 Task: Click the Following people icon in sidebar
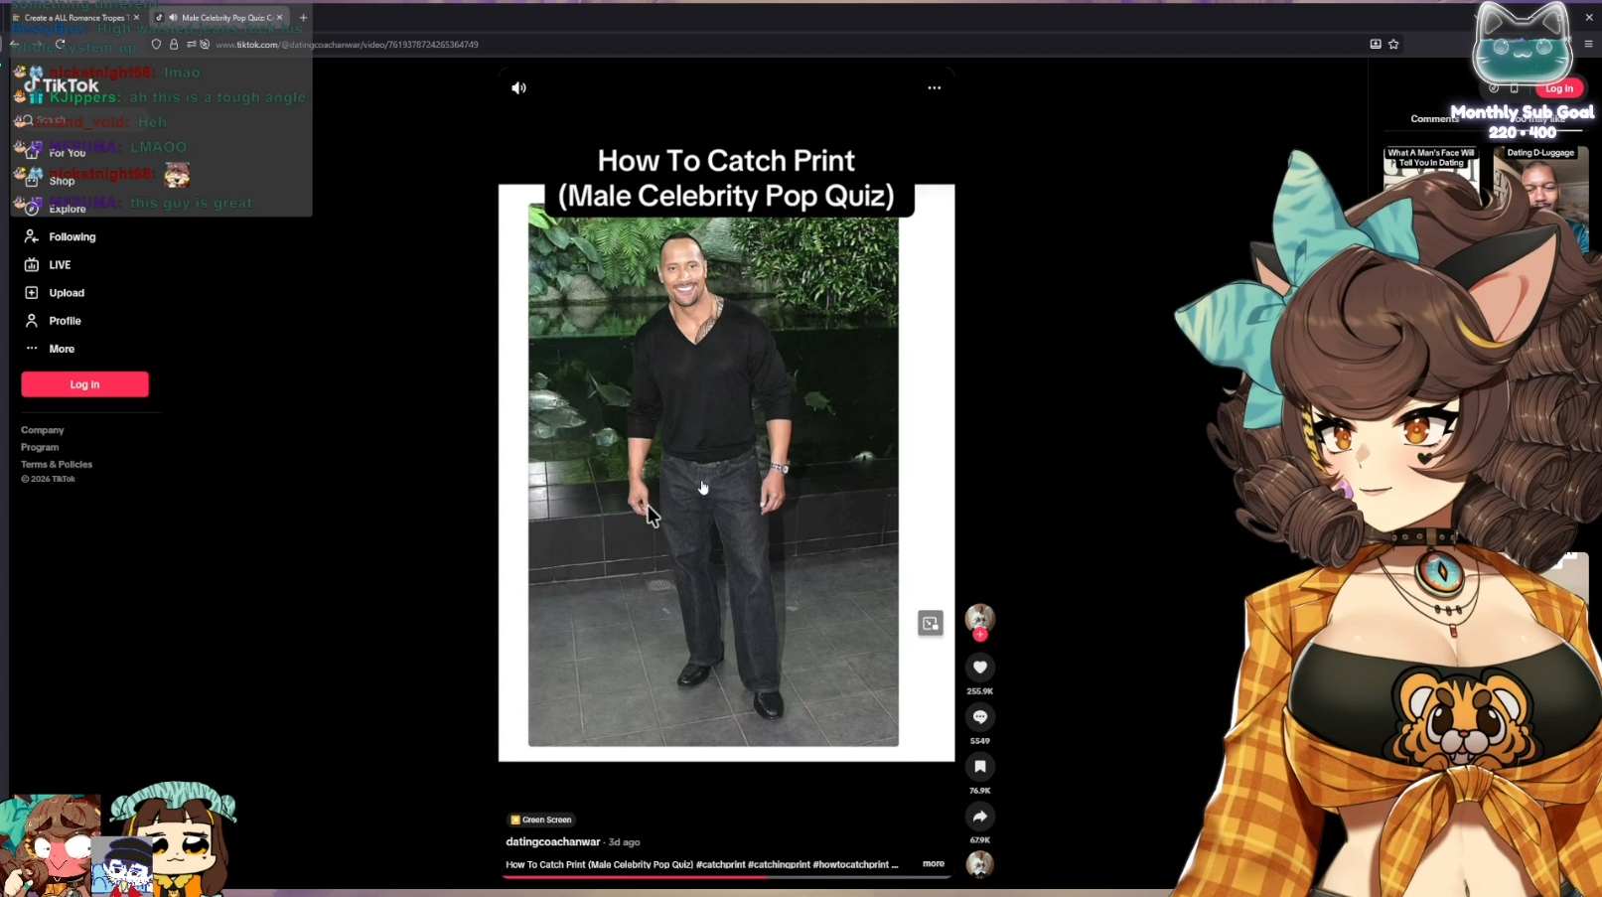tap(32, 236)
